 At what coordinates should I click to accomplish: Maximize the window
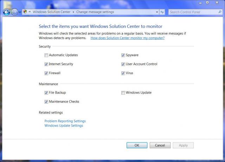tap(207, 2)
